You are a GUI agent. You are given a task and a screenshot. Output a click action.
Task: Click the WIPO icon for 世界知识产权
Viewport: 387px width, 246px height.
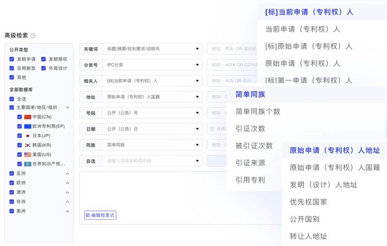(28, 164)
